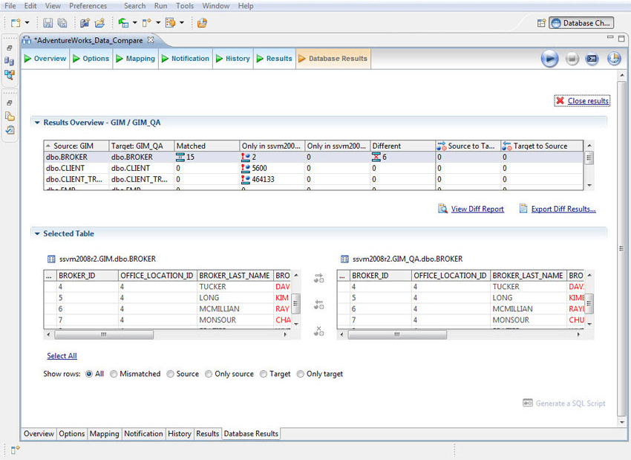631x460 pixels.
Task: Select the dbo.CLIENT row in results overview
Action: (x=313, y=169)
